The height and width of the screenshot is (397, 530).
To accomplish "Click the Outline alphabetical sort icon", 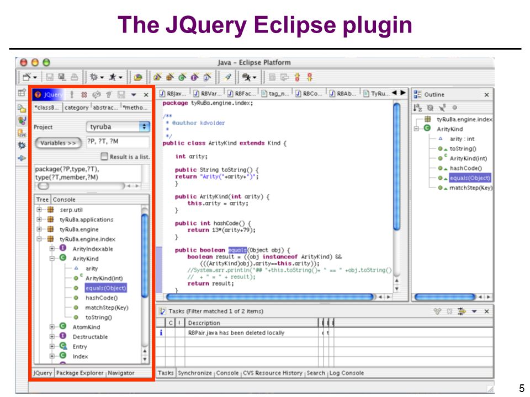I will pyautogui.click(x=418, y=108).
